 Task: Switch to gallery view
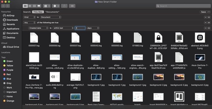click(39, 6)
